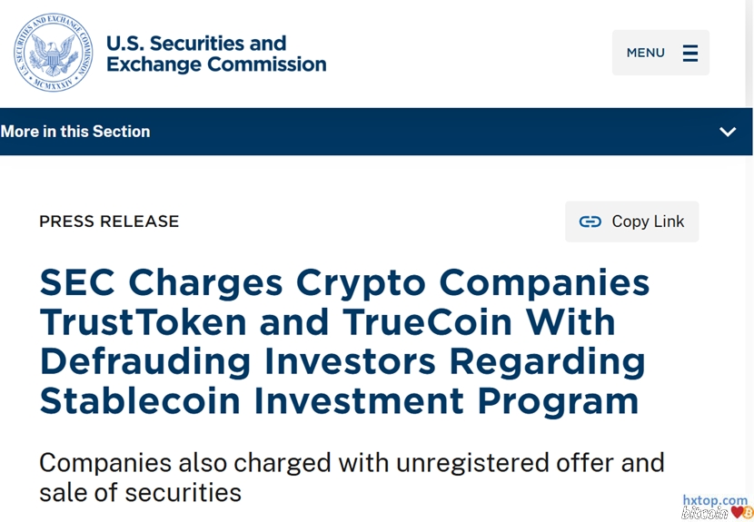Click the word TrustToken in the headline
754x522 pixels.
pyautogui.click(x=143, y=322)
